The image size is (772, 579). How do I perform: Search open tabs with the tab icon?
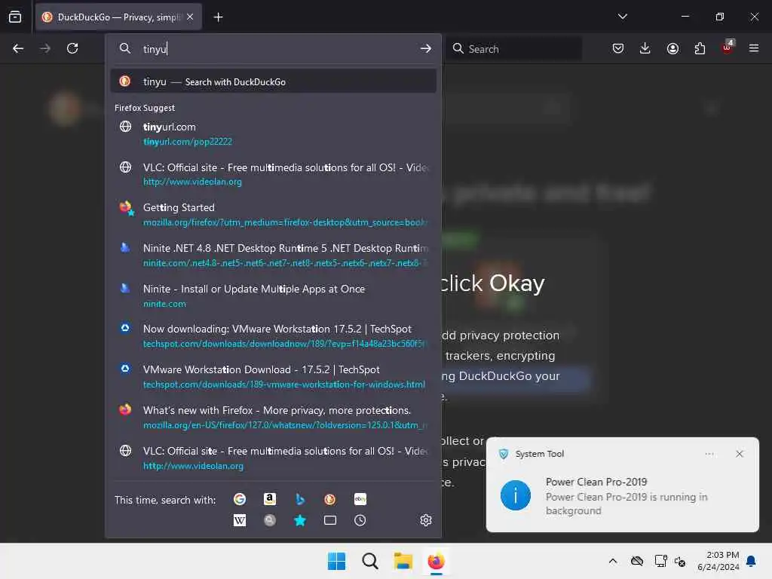330,520
